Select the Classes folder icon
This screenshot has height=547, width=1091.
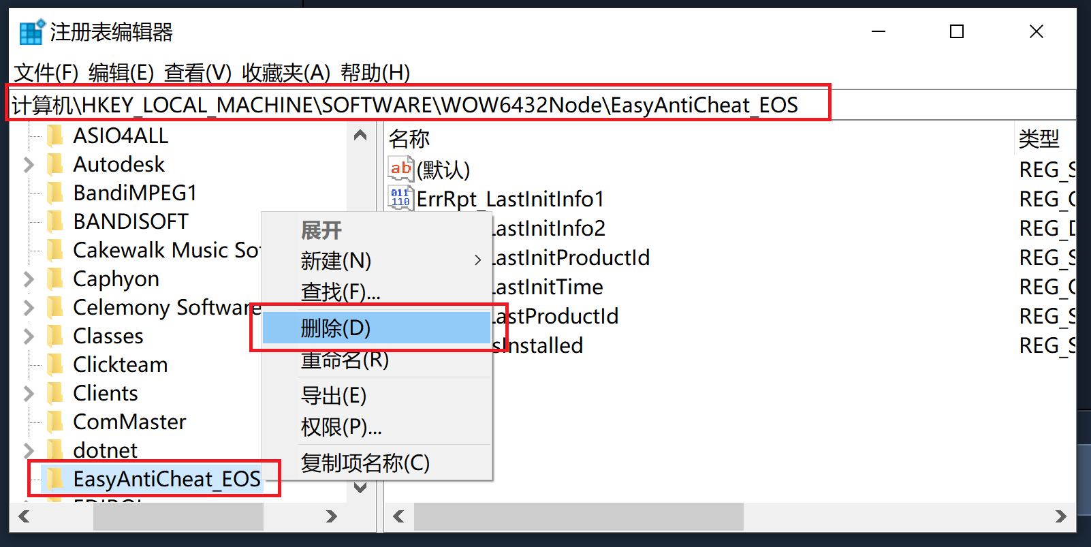[55, 336]
